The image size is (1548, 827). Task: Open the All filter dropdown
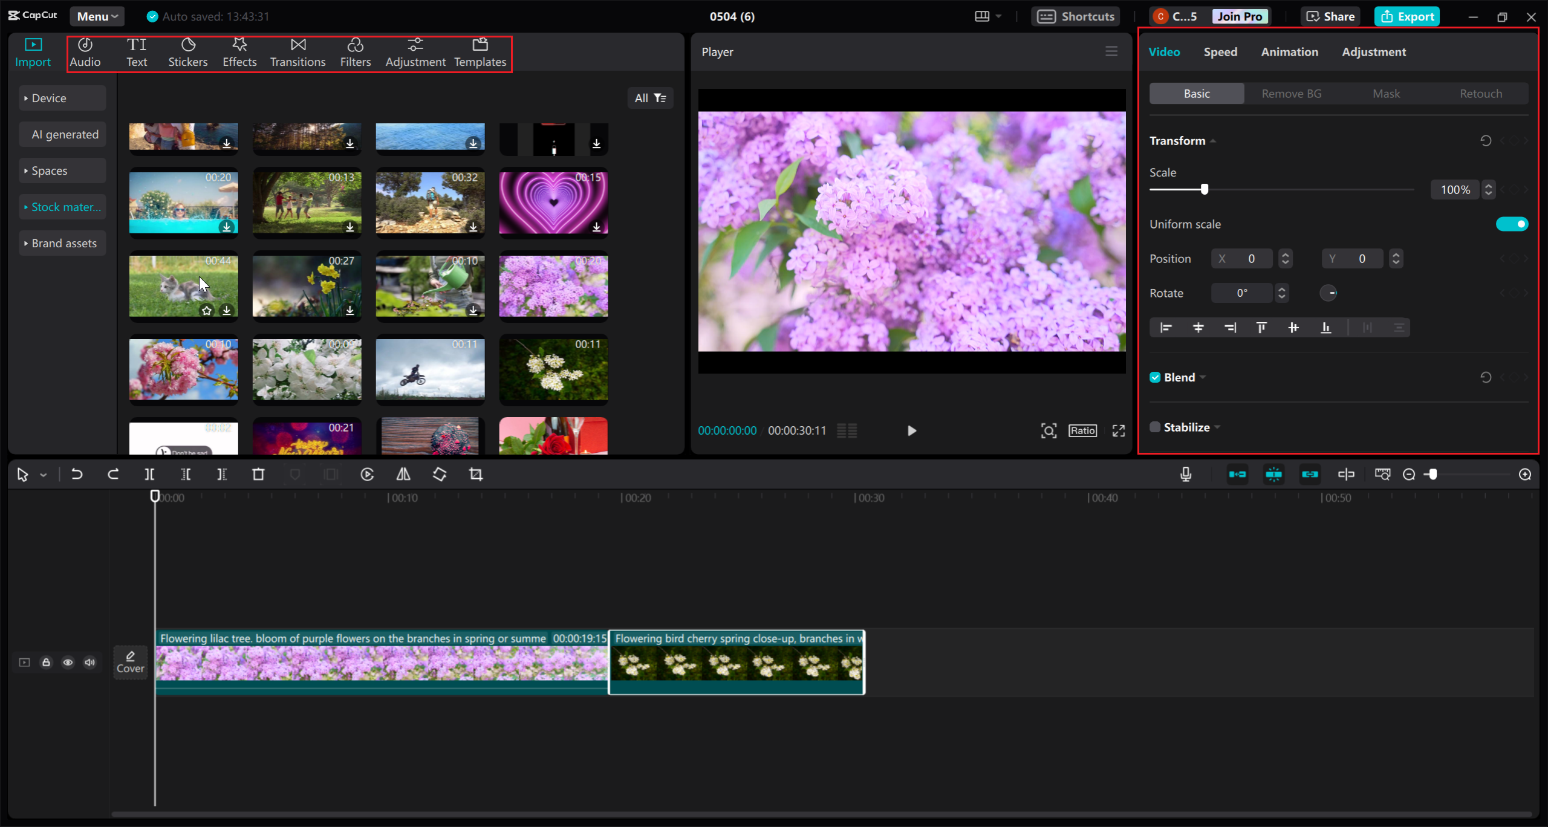650,98
